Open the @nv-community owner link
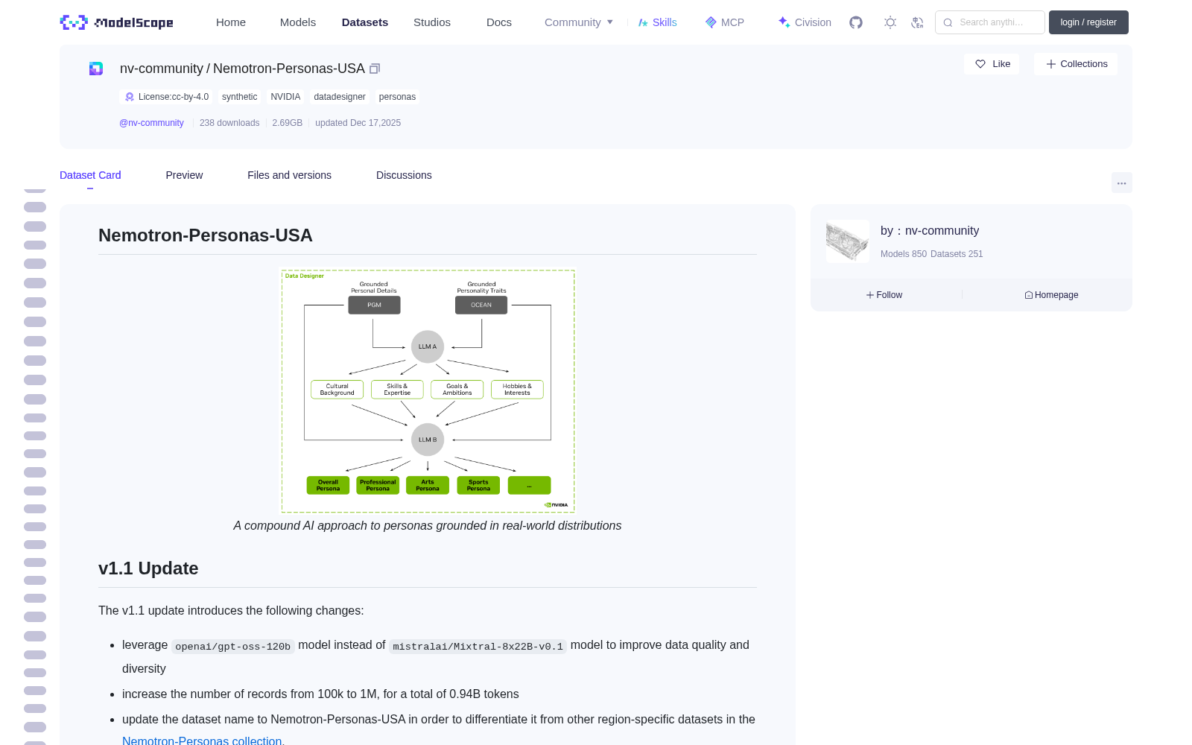 [x=151, y=123]
